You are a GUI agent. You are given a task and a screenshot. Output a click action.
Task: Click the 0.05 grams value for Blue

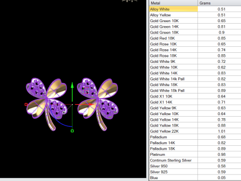(x=221, y=177)
